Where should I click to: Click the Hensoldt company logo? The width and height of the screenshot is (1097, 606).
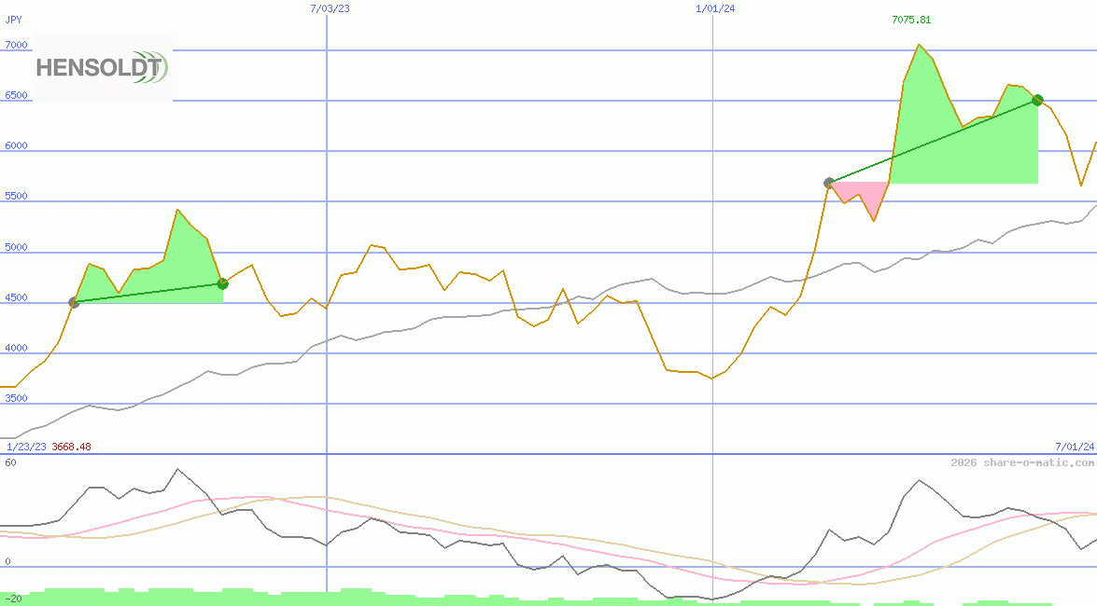102,67
